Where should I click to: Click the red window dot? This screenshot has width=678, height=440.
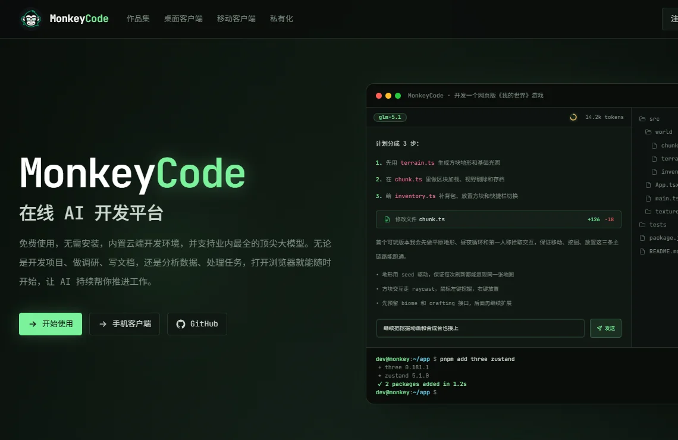click(x=379, y=96)
